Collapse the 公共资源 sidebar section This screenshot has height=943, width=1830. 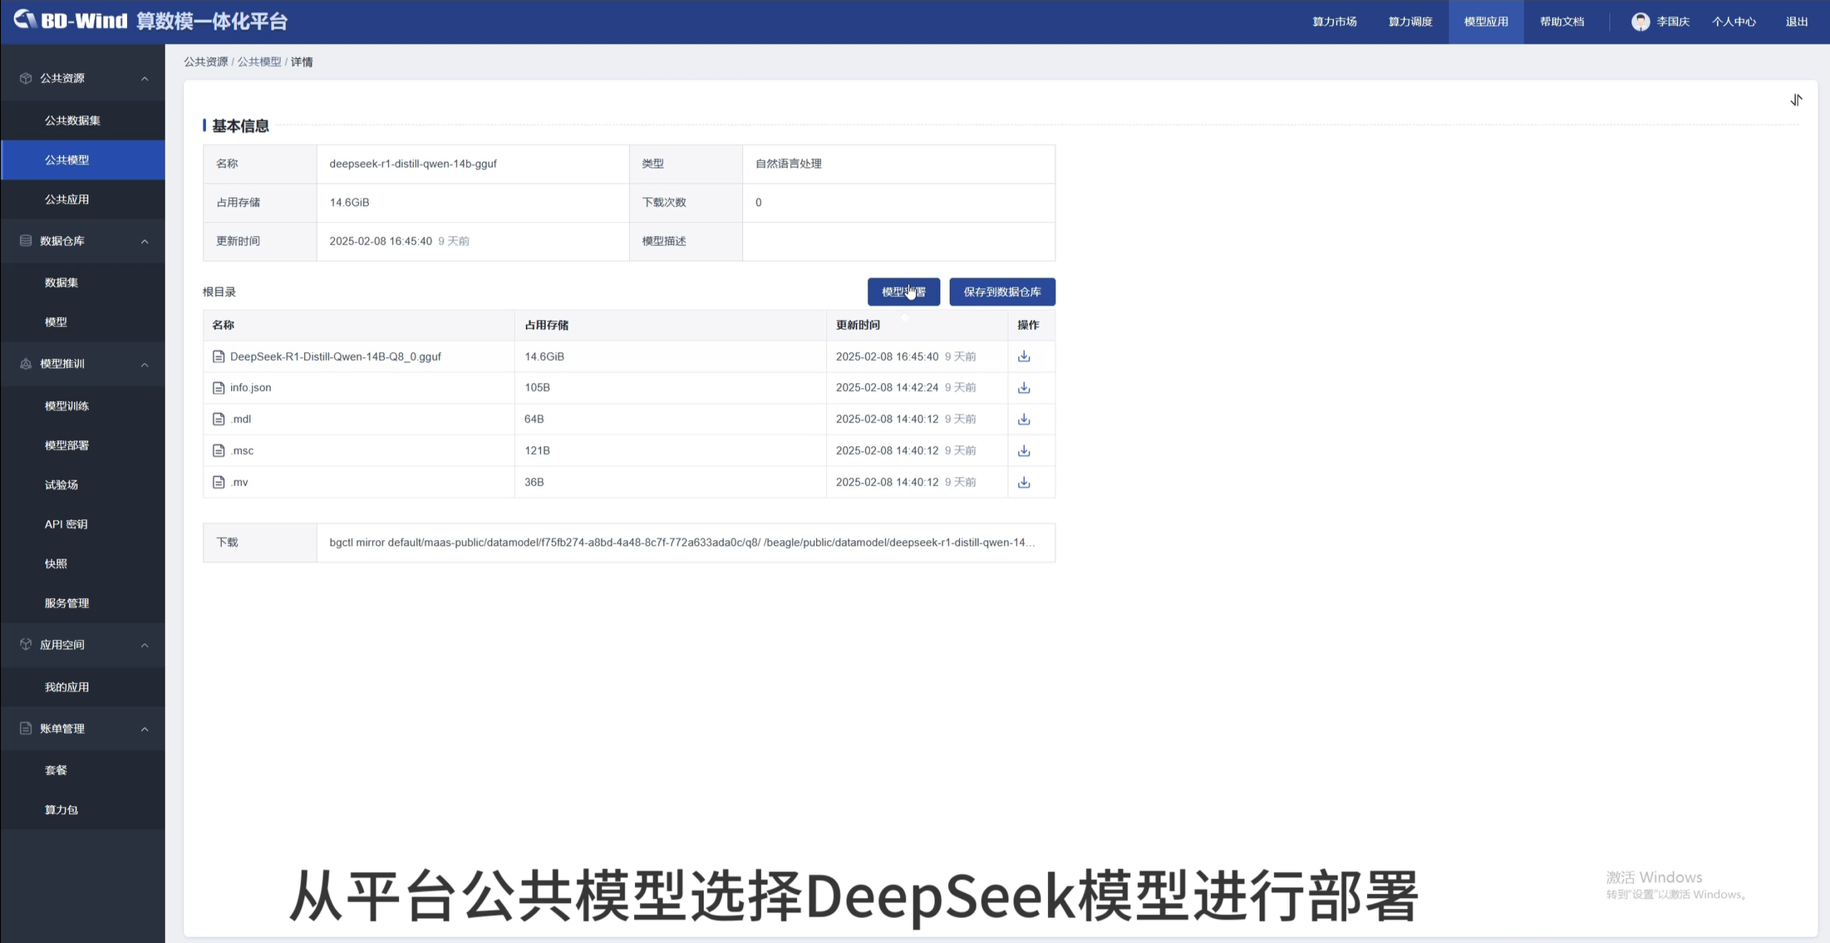click(x=145, y=79)
